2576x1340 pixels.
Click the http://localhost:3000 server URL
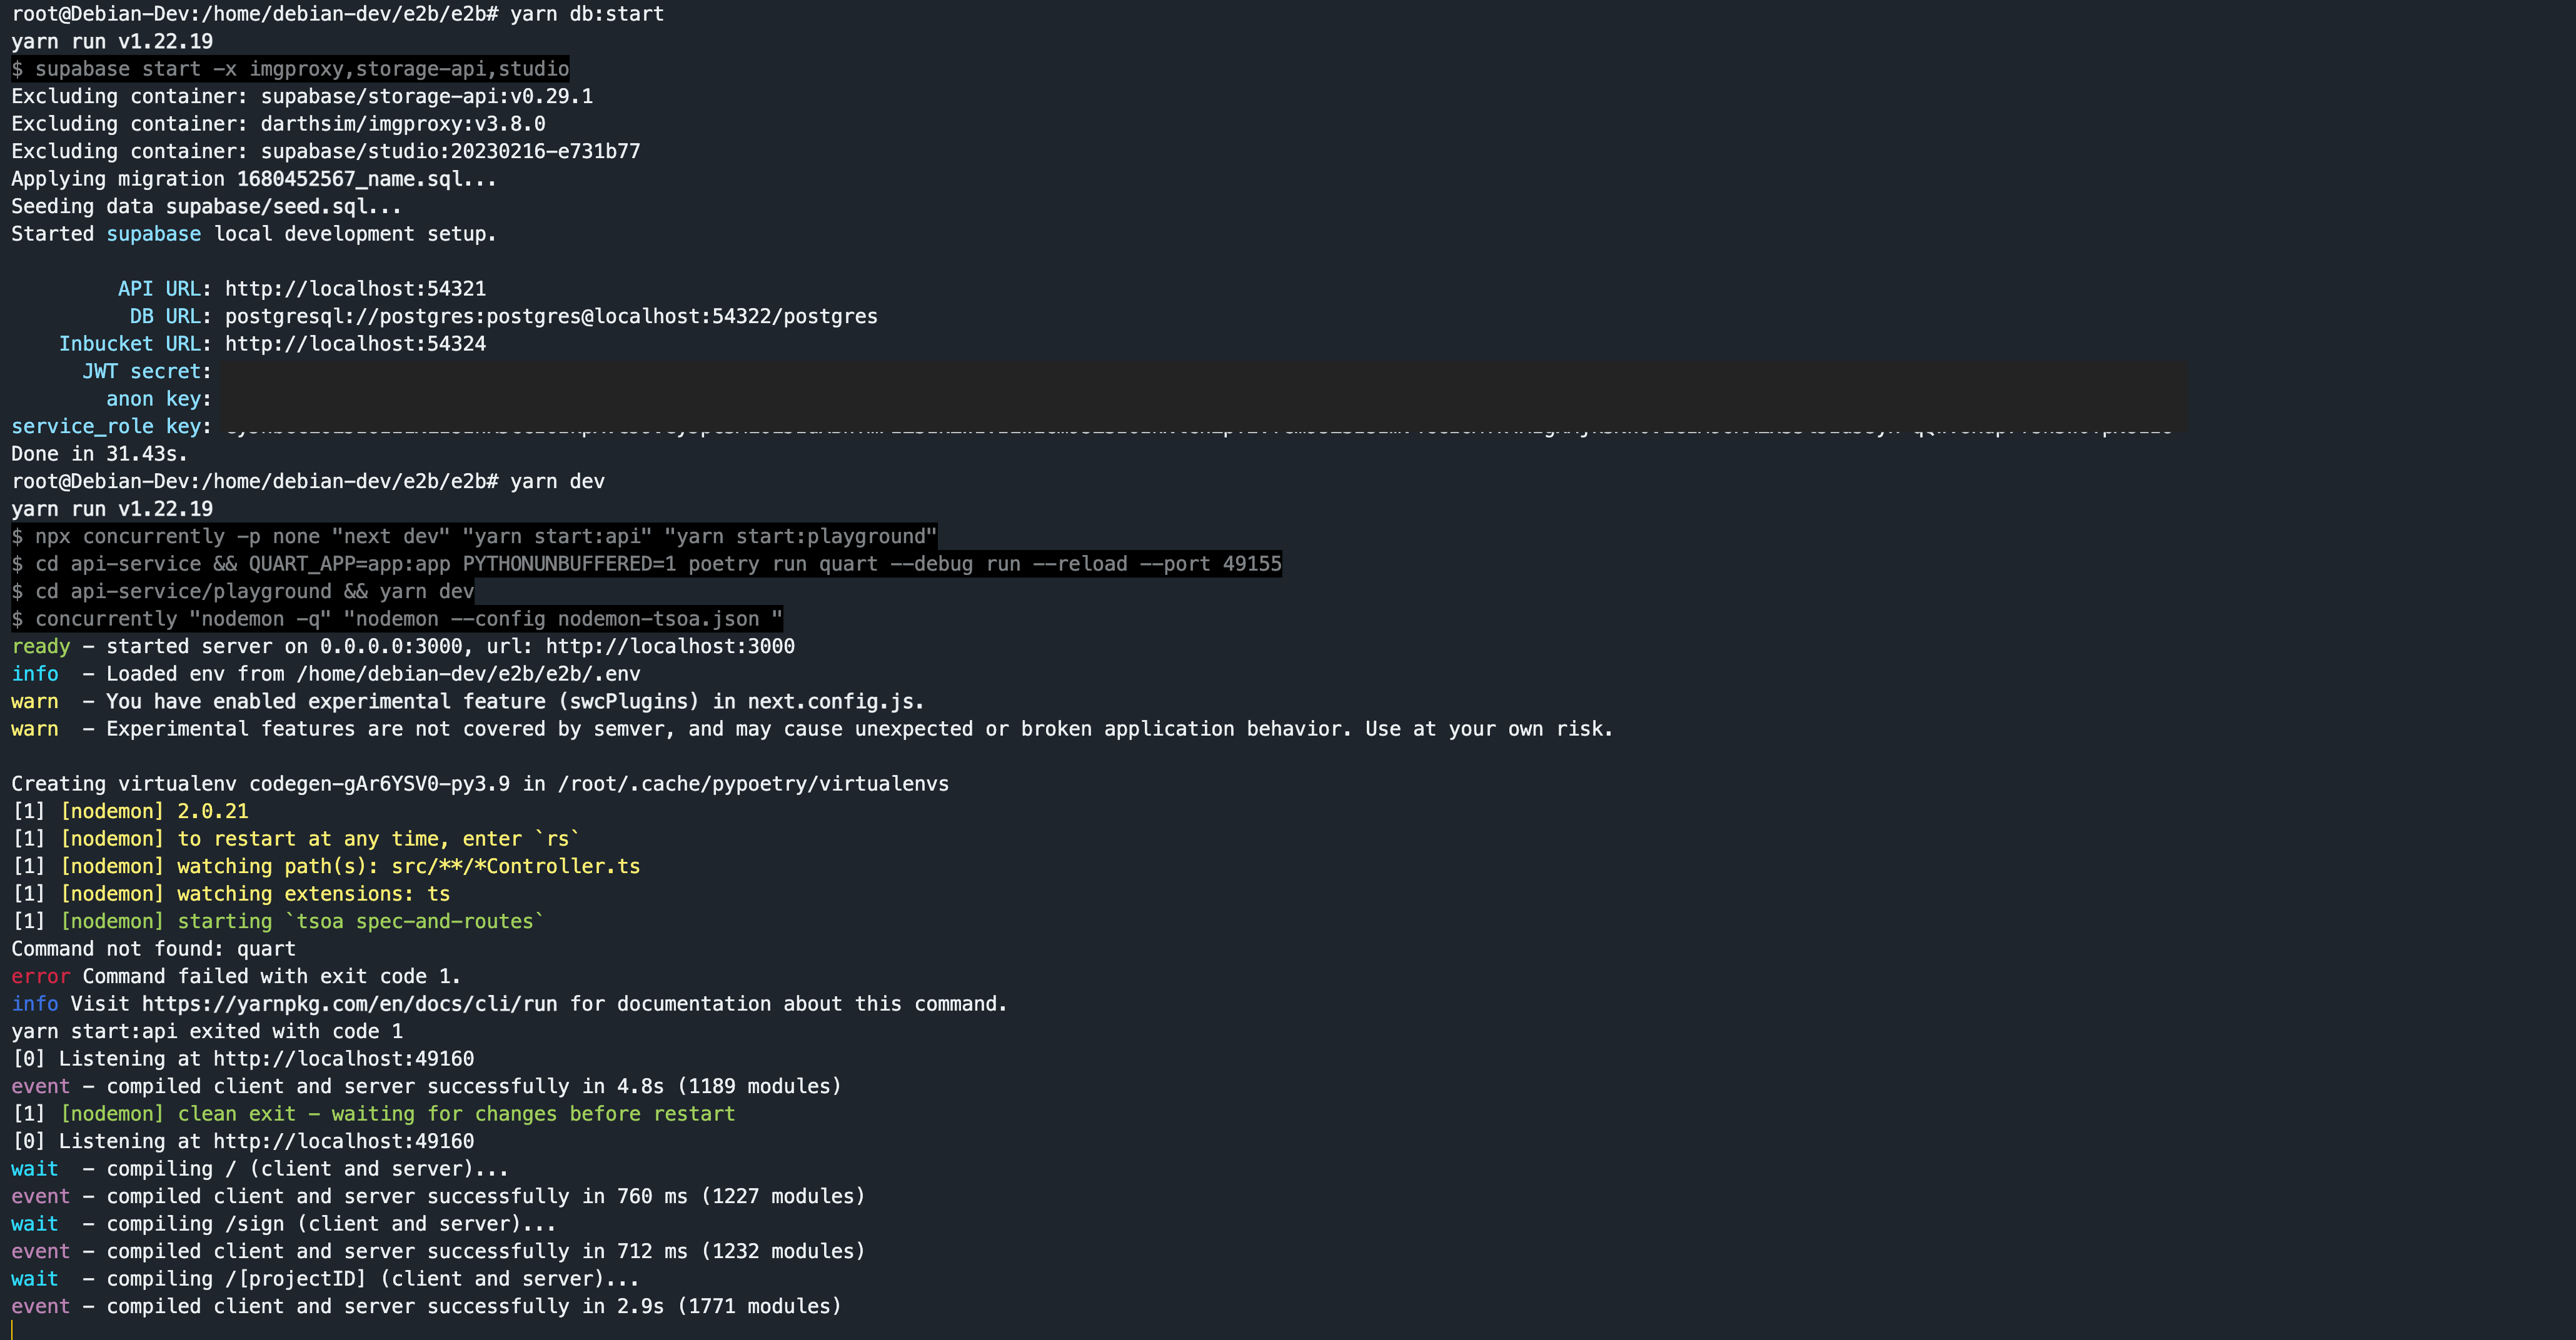tap(669, 646)
